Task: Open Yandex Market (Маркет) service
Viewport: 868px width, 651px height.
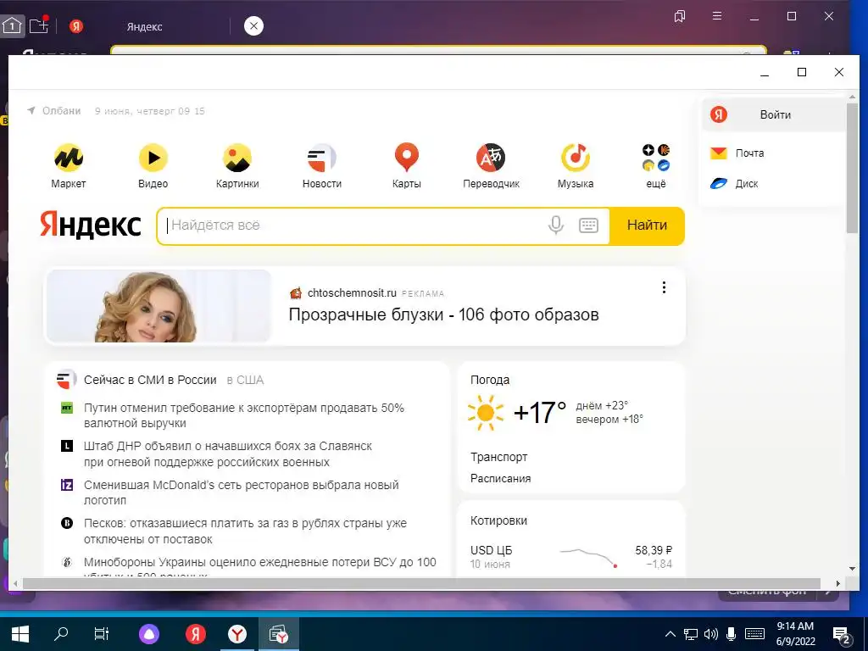Action: [69, 165]
